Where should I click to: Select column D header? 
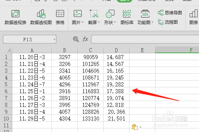click(116, 50)
